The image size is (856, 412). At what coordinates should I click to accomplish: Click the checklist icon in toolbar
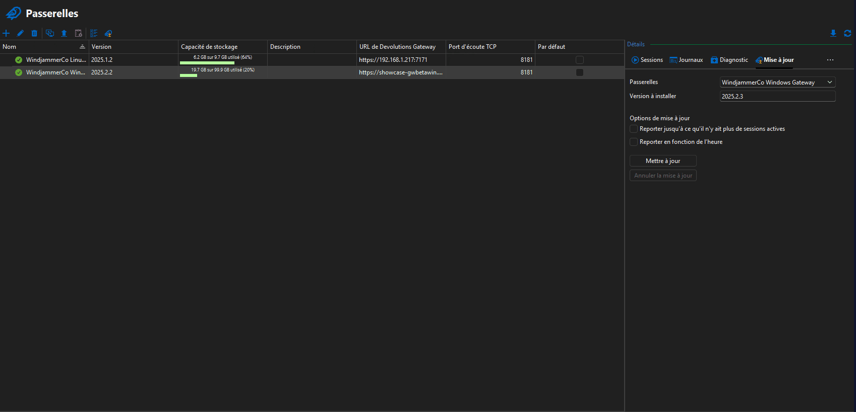(x=94, y=33)
